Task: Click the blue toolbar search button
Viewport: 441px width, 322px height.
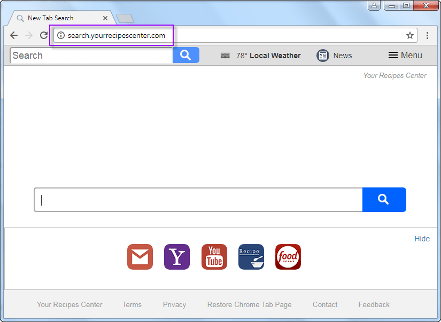Action: (185, 55)
